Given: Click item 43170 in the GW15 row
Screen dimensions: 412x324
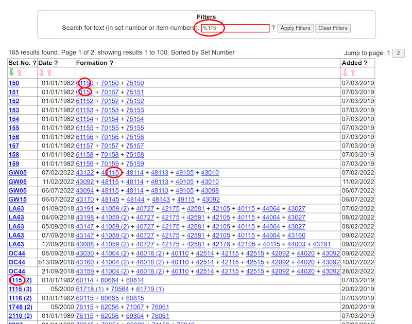Looking at the screenshot, I should pos(85,200).
